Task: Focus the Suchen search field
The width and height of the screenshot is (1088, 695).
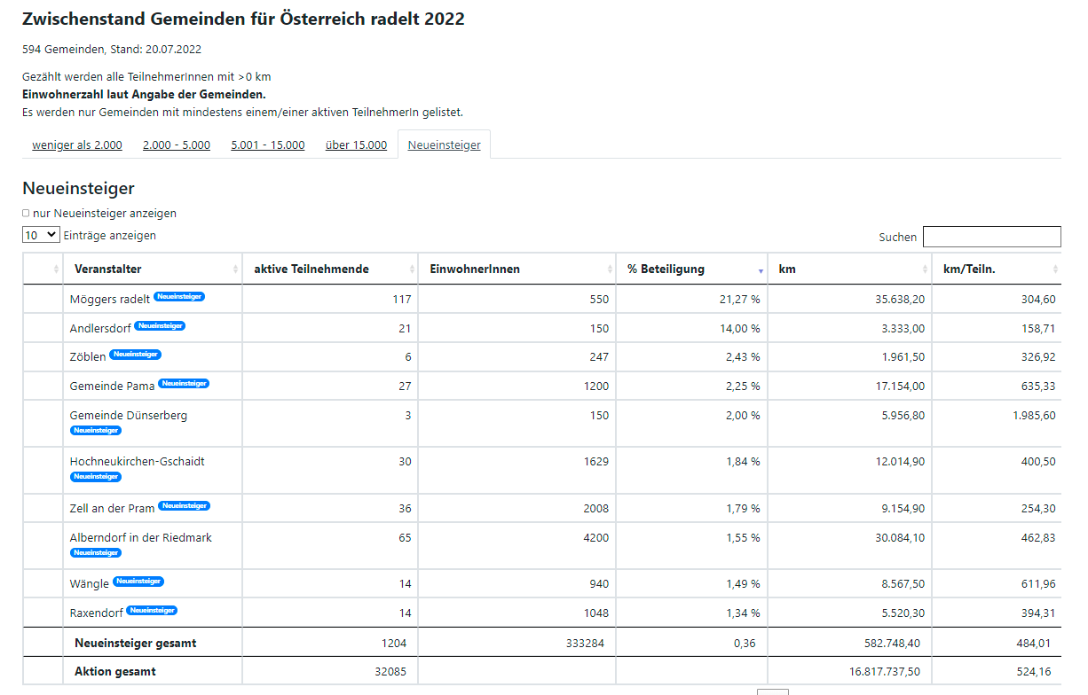Action: [991, 237]
